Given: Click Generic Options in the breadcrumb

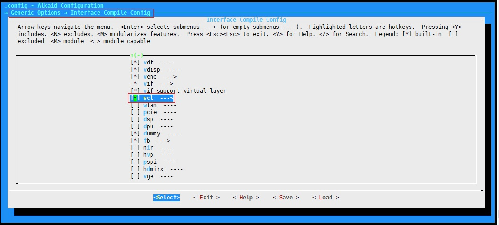Looking at the screenshot, I should pos(36,13).
